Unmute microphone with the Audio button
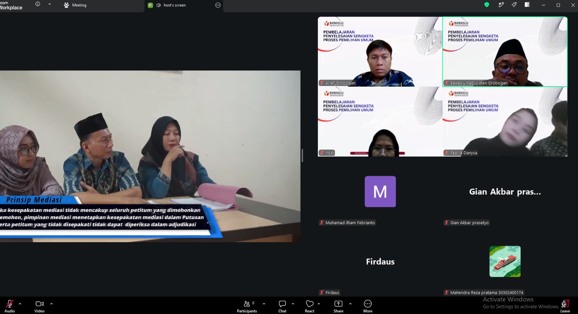Image resolution: width=578 pixels, height=314 pixels. click(10, 306)
